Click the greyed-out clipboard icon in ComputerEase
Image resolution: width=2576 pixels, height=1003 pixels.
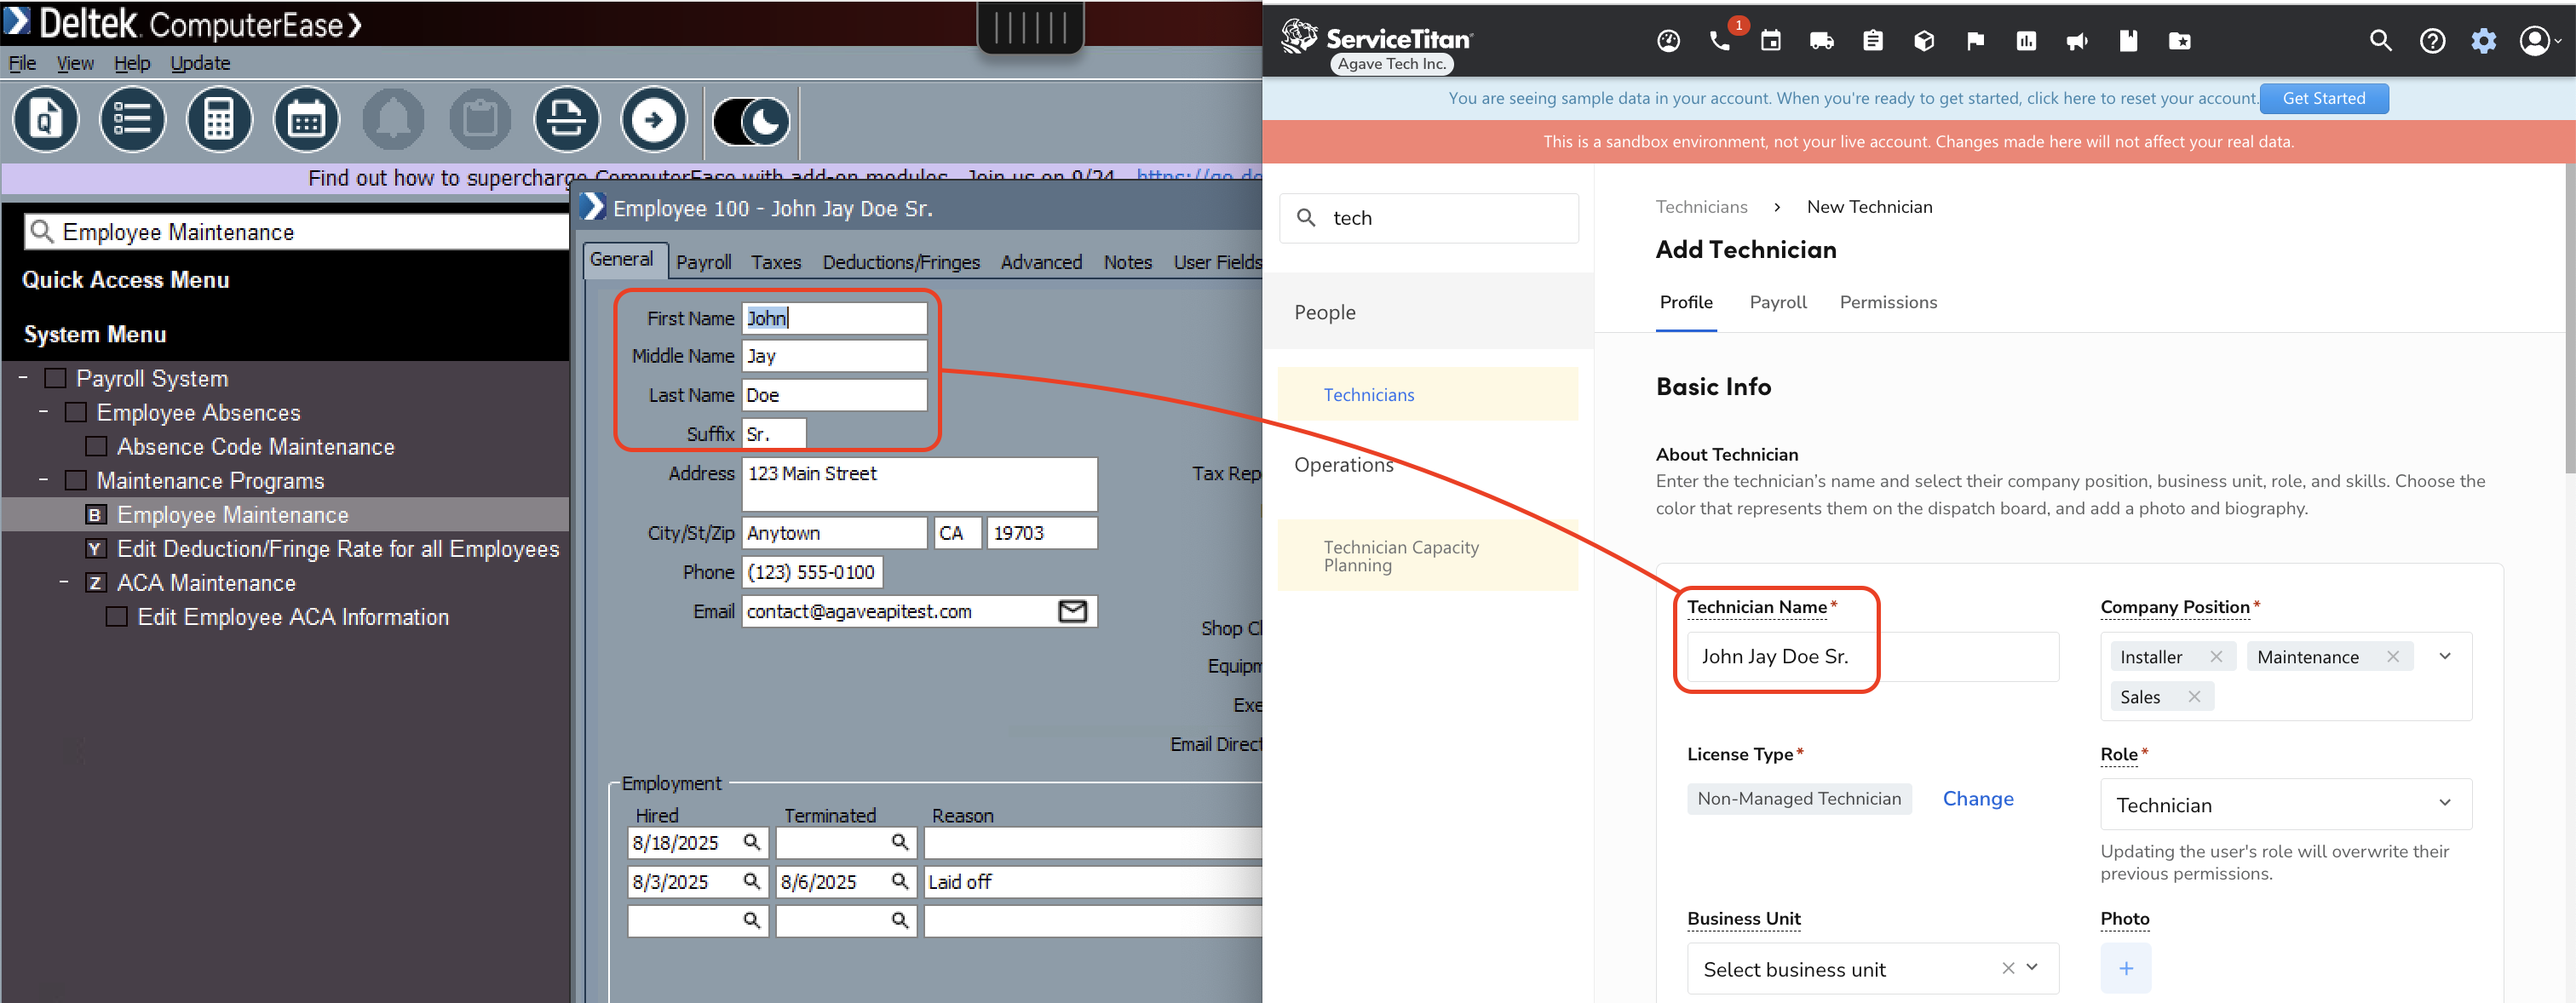480,120
